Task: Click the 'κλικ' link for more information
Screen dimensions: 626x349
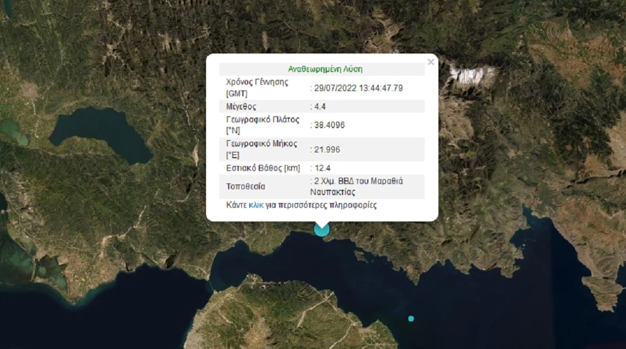Action: 256,205
